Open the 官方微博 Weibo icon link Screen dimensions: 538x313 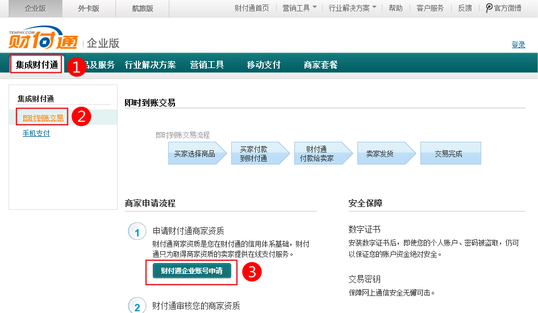[489, 8]
